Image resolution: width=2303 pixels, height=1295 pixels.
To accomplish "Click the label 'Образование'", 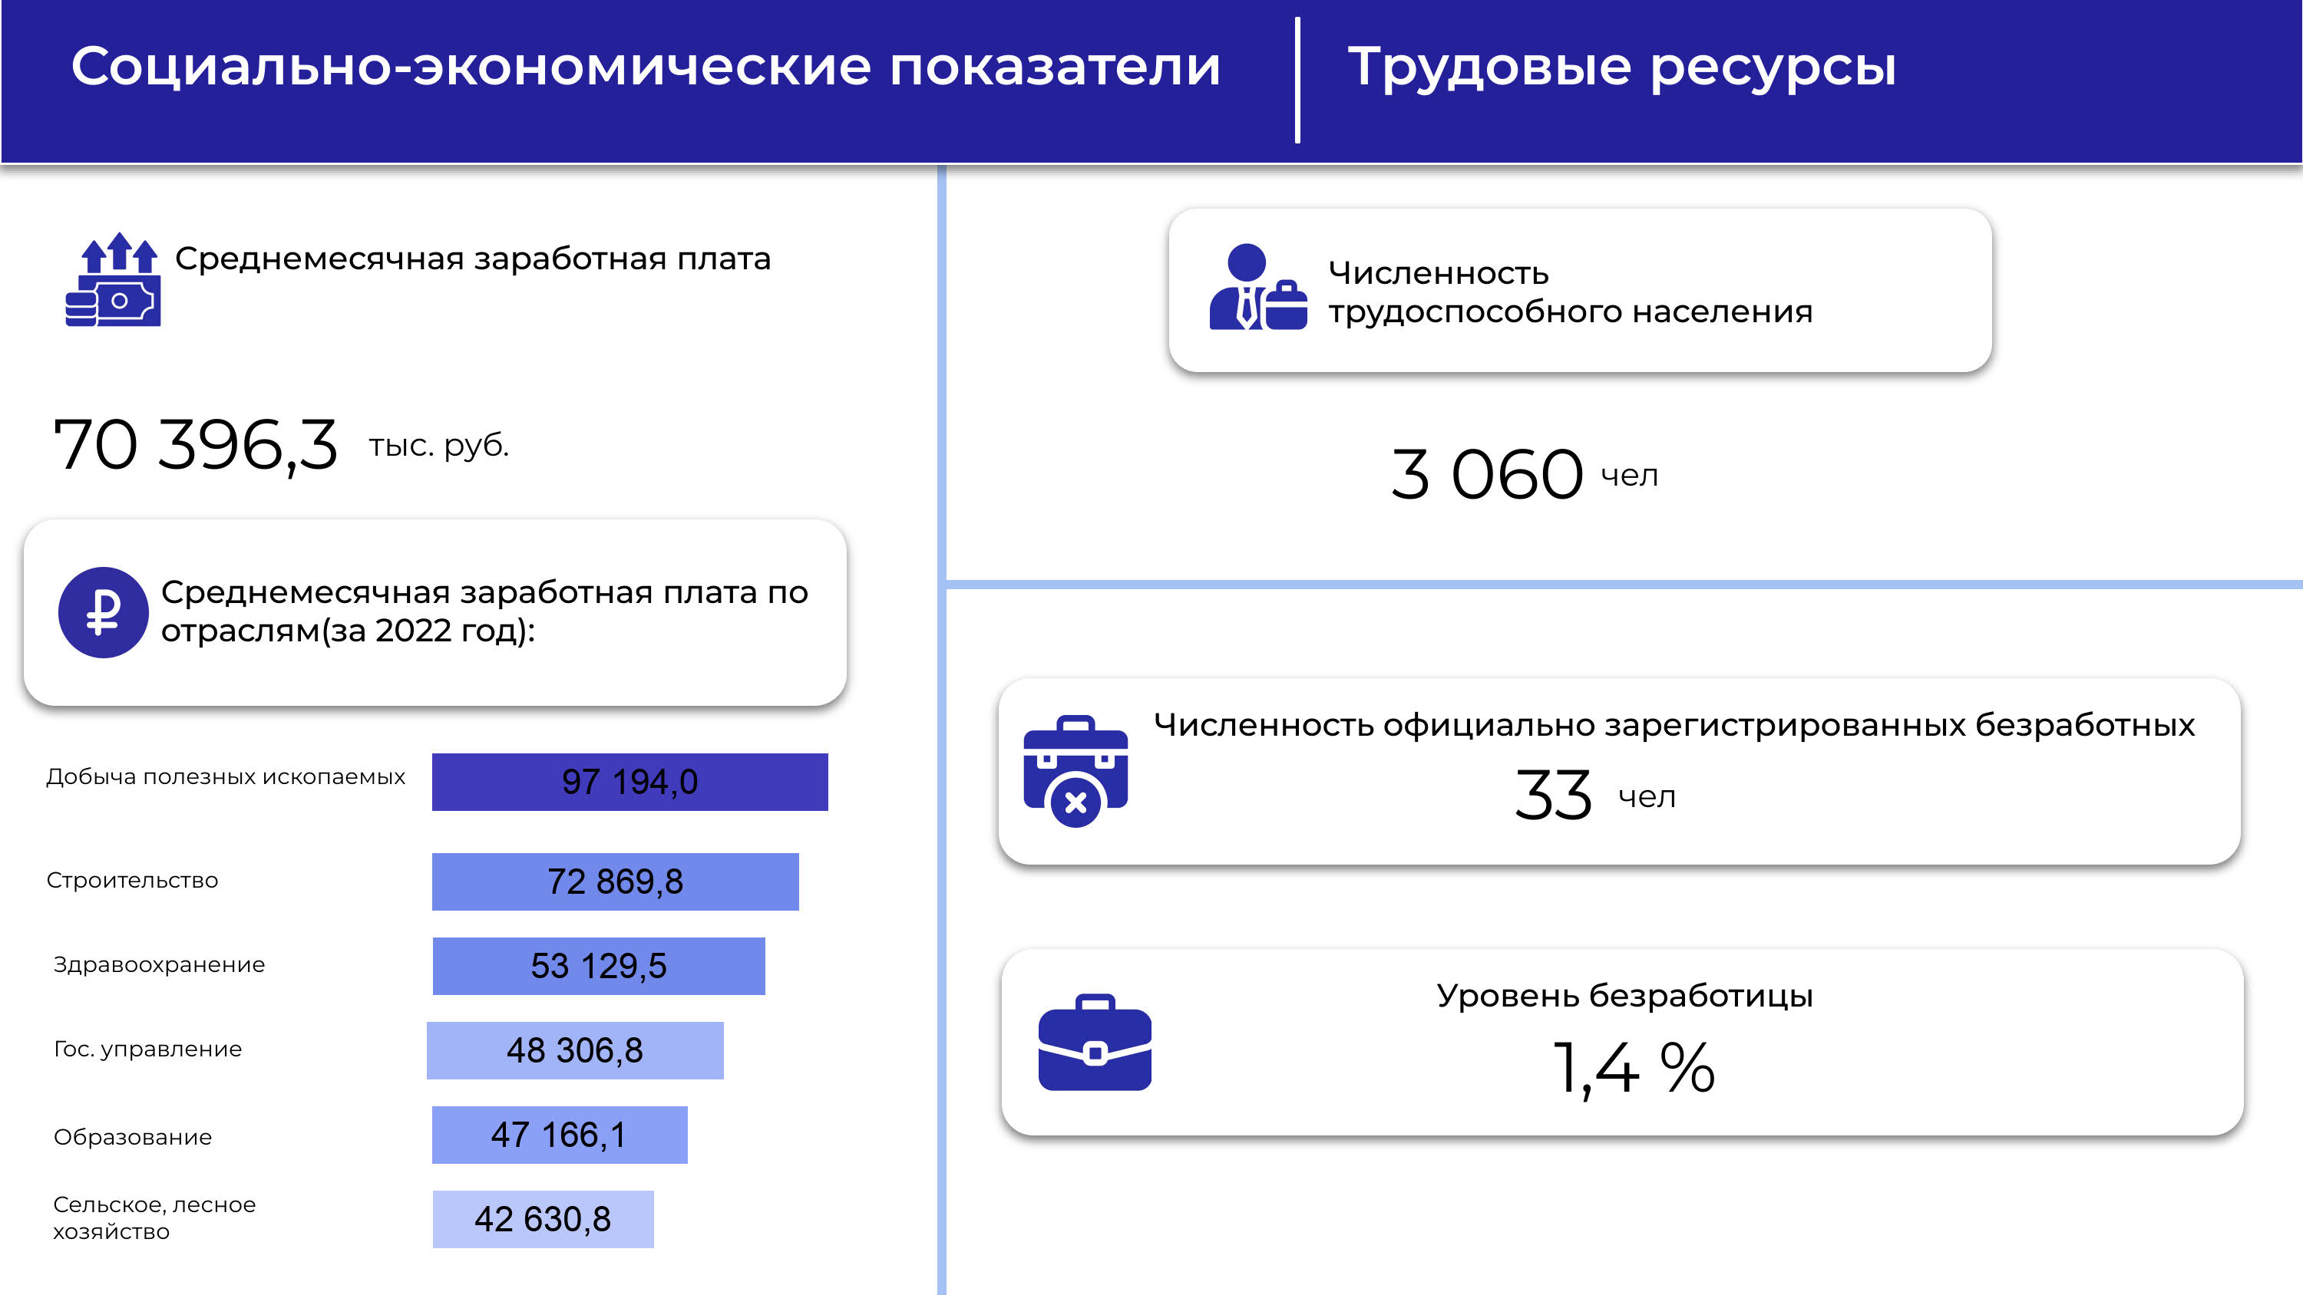I will click(132, 1138).
